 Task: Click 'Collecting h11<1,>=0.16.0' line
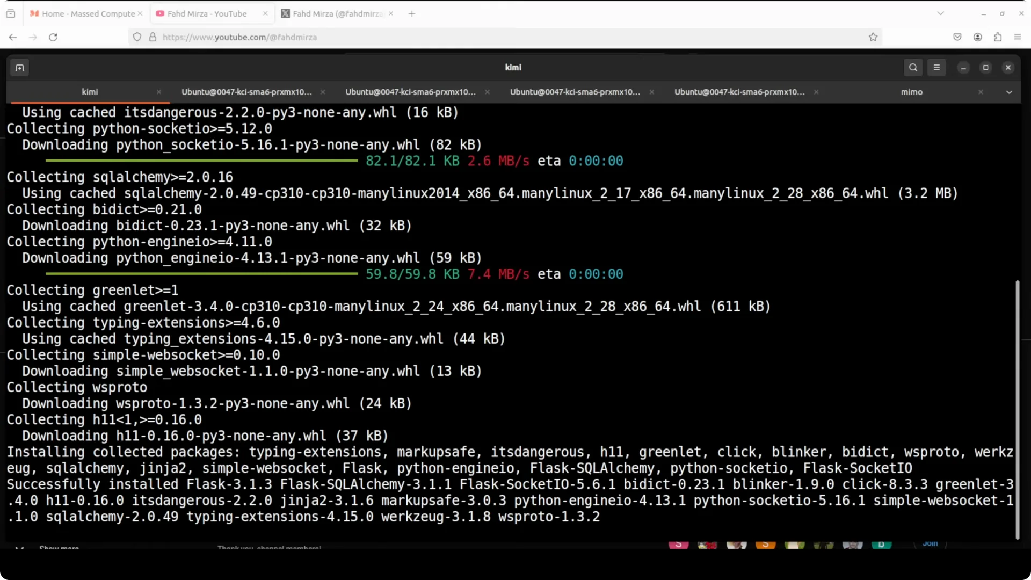point(104,420)
